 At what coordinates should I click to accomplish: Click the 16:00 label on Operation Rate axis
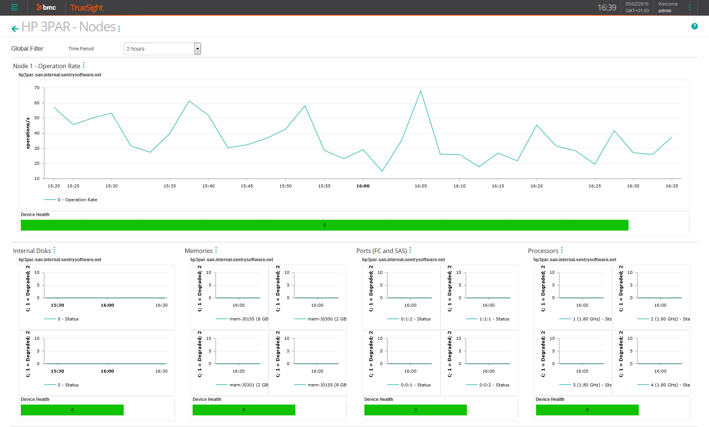363,186
